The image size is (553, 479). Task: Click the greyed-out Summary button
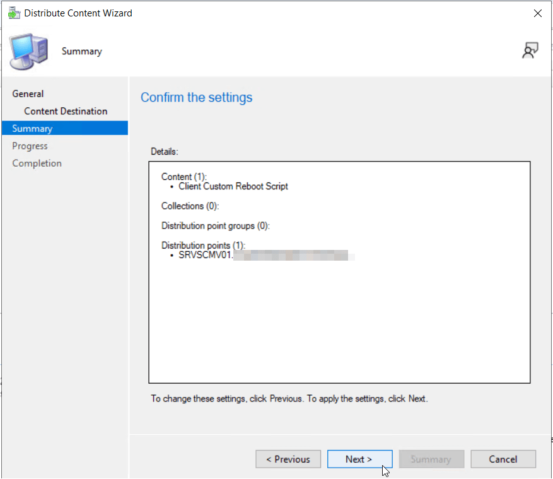click(431, 459)
